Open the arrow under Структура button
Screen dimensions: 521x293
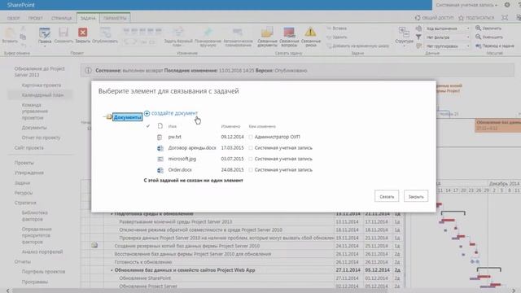click(x=404, y=46)
